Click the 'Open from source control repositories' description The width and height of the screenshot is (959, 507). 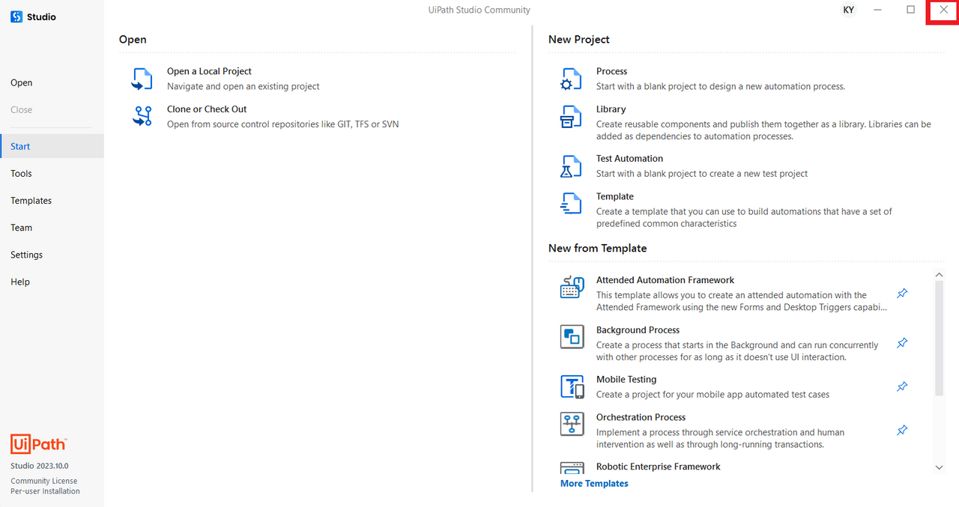pyautogui.click(x=283, y=124)
